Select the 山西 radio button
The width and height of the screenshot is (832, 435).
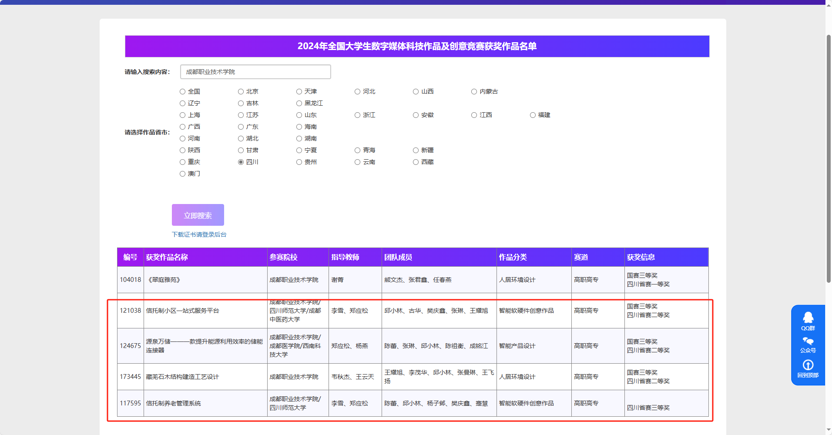pyautogui.click(x=416, y=91)
